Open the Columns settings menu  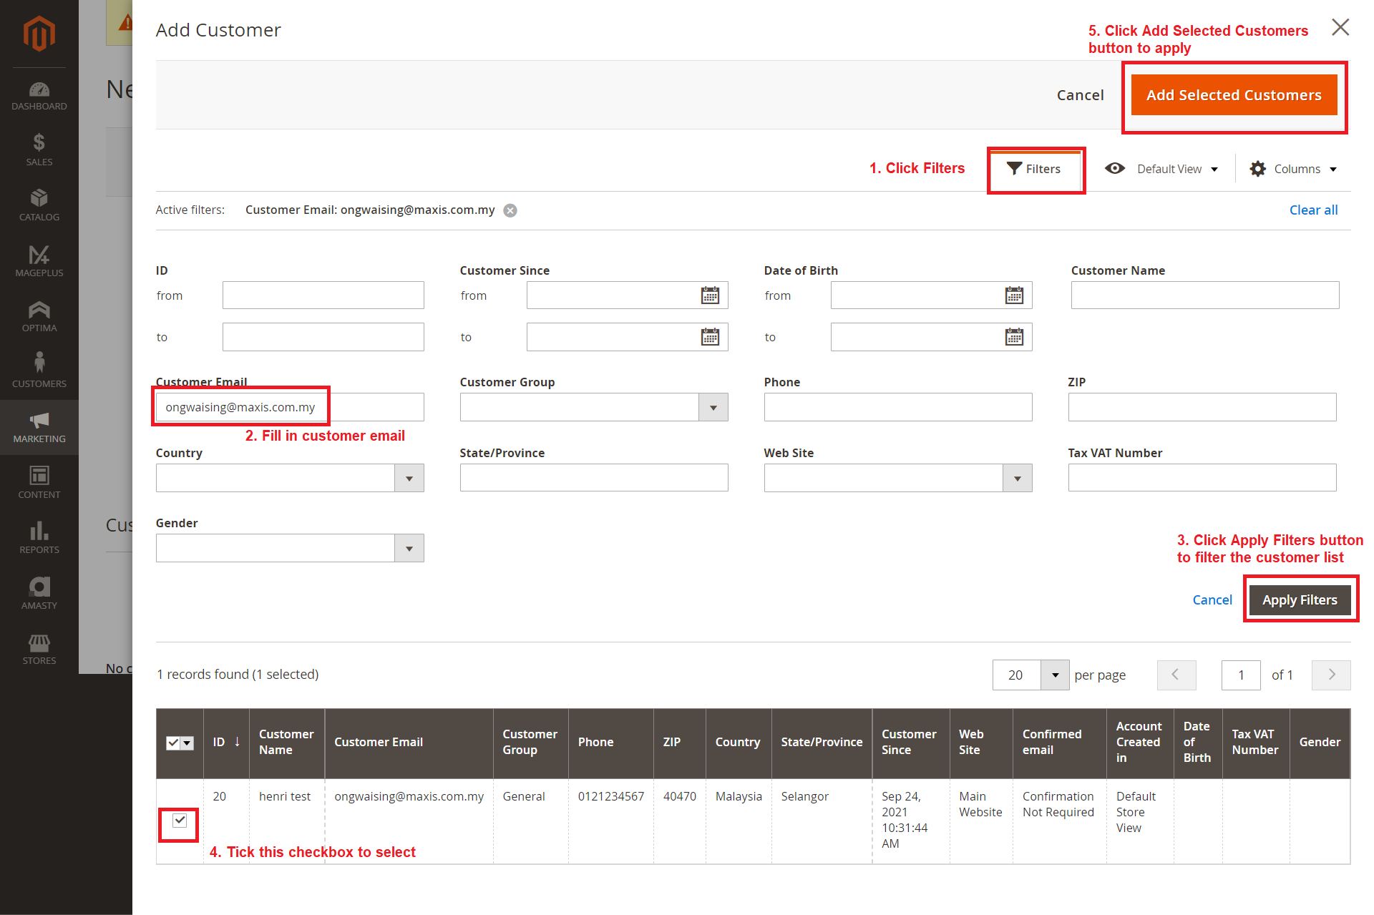coord(1293,169)
